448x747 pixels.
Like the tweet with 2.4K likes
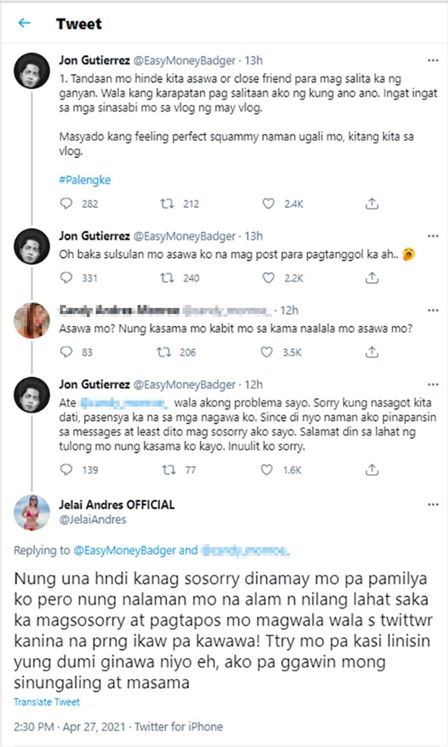pyautogui.click(x=269, y=204)
